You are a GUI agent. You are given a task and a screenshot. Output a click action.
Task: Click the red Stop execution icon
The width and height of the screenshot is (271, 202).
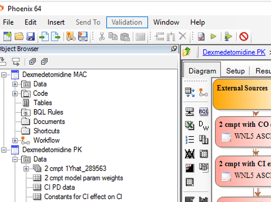(244, 36)
